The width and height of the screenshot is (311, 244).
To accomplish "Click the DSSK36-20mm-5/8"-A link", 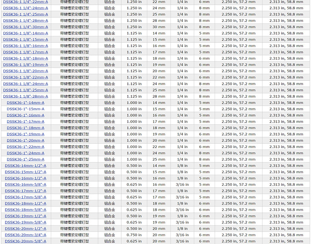I will (26, 241).
